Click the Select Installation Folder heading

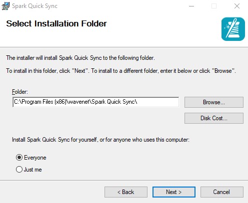coord(56,23)
